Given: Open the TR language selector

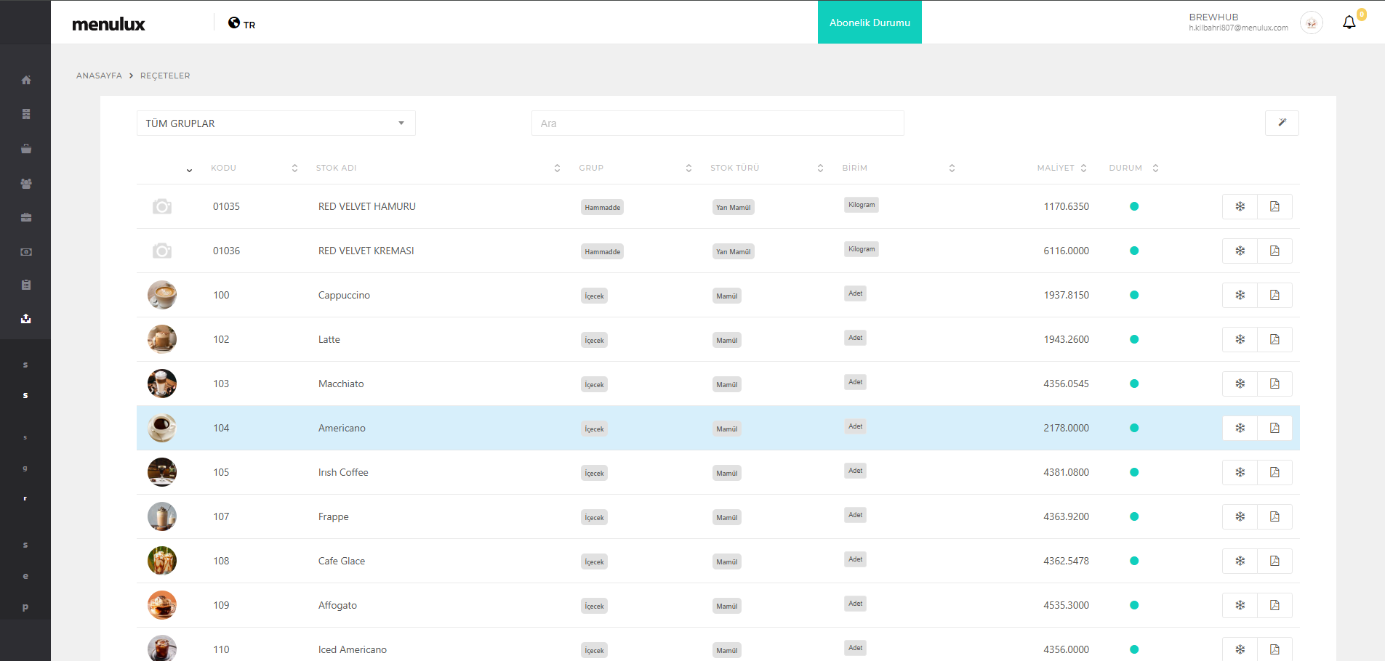Looking at the screenshot, I should tap(242, 23).
